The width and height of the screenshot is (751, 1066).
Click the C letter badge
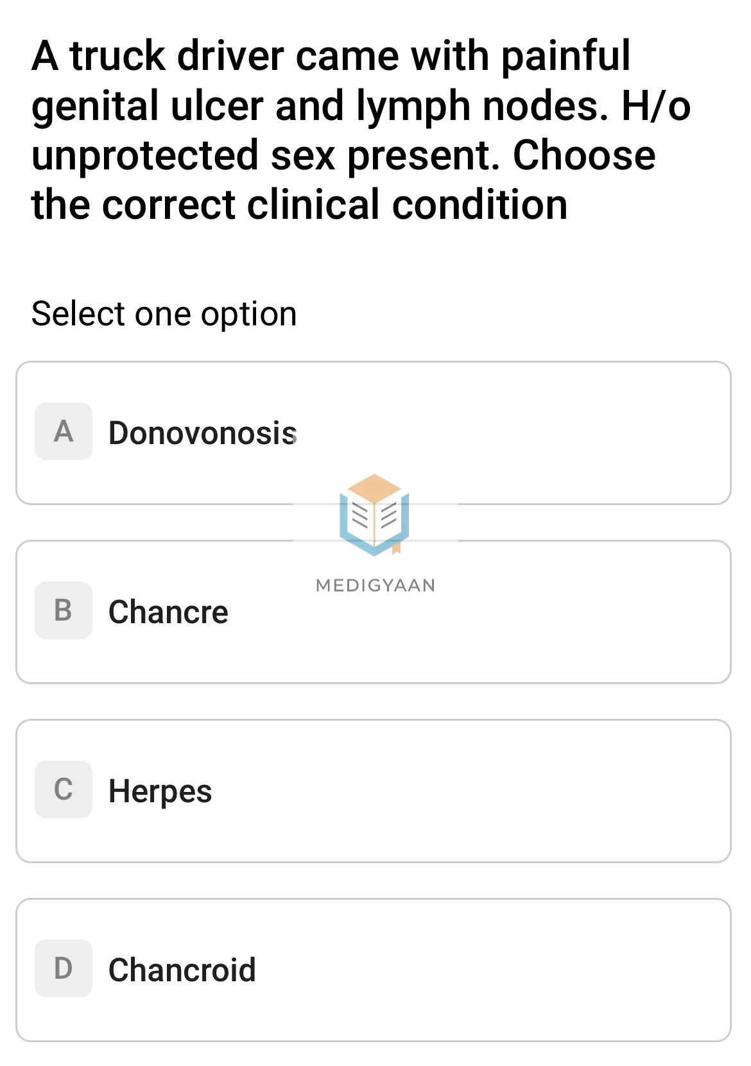(63, 789)
